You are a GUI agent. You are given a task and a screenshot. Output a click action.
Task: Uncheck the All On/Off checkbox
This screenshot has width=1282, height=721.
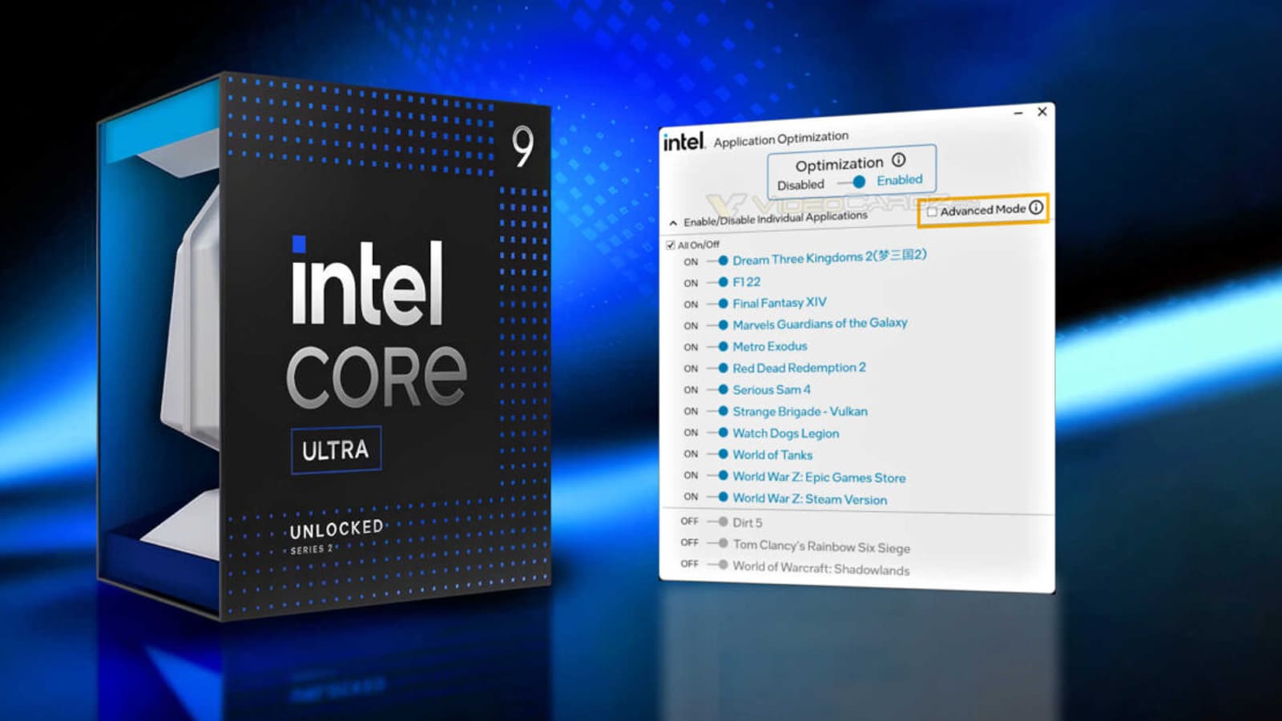click(670, 244)
